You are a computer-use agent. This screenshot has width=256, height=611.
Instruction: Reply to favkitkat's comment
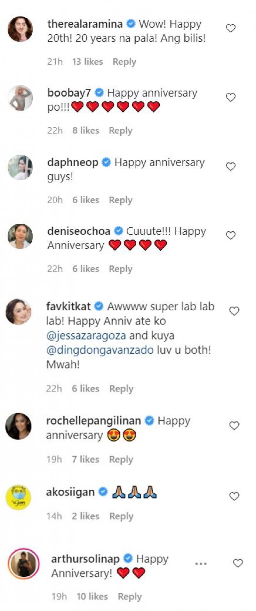tap(121, 389)
